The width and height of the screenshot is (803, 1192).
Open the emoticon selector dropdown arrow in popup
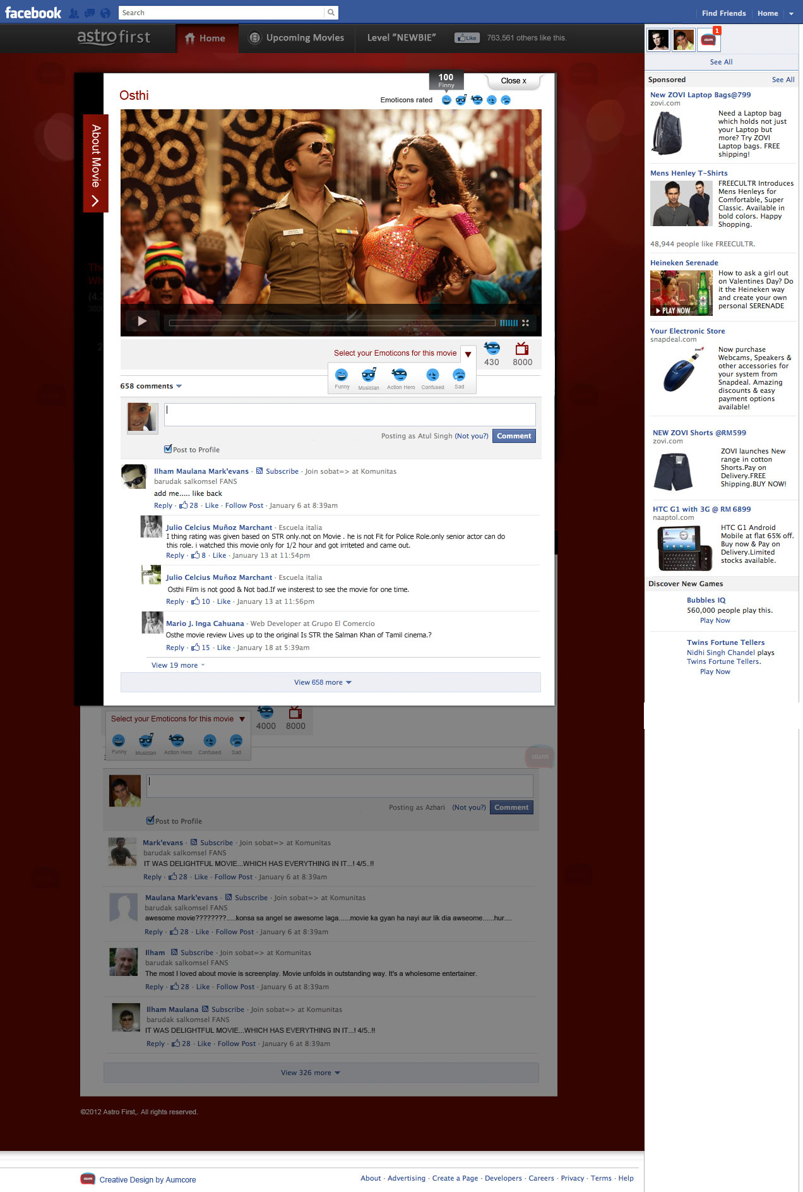pos(468,354)
